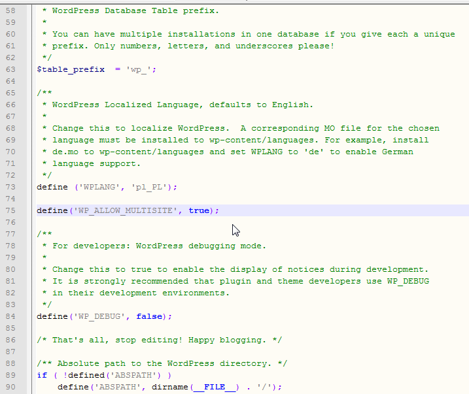Click line number 75 in the gutter
The image size is (469, 394).
[x=10, y=210]
